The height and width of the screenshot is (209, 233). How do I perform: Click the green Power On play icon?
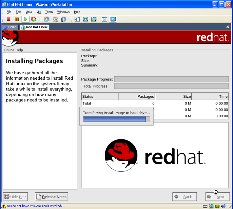click(25, 19)
